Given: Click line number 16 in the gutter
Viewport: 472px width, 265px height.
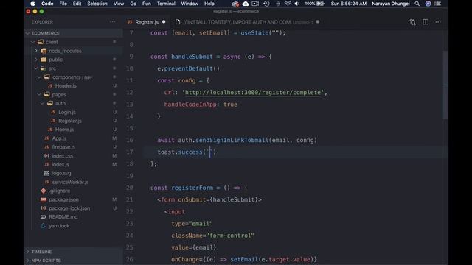Looking at the screenshot, I should (130, 140).
